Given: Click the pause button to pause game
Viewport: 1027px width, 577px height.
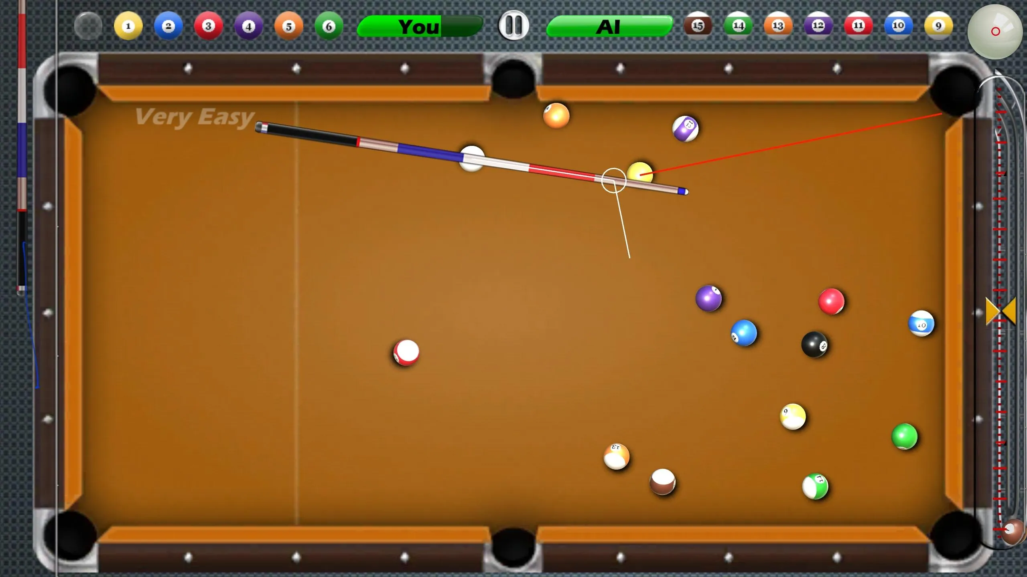Looking at the screenshot, I should [513, 26].
